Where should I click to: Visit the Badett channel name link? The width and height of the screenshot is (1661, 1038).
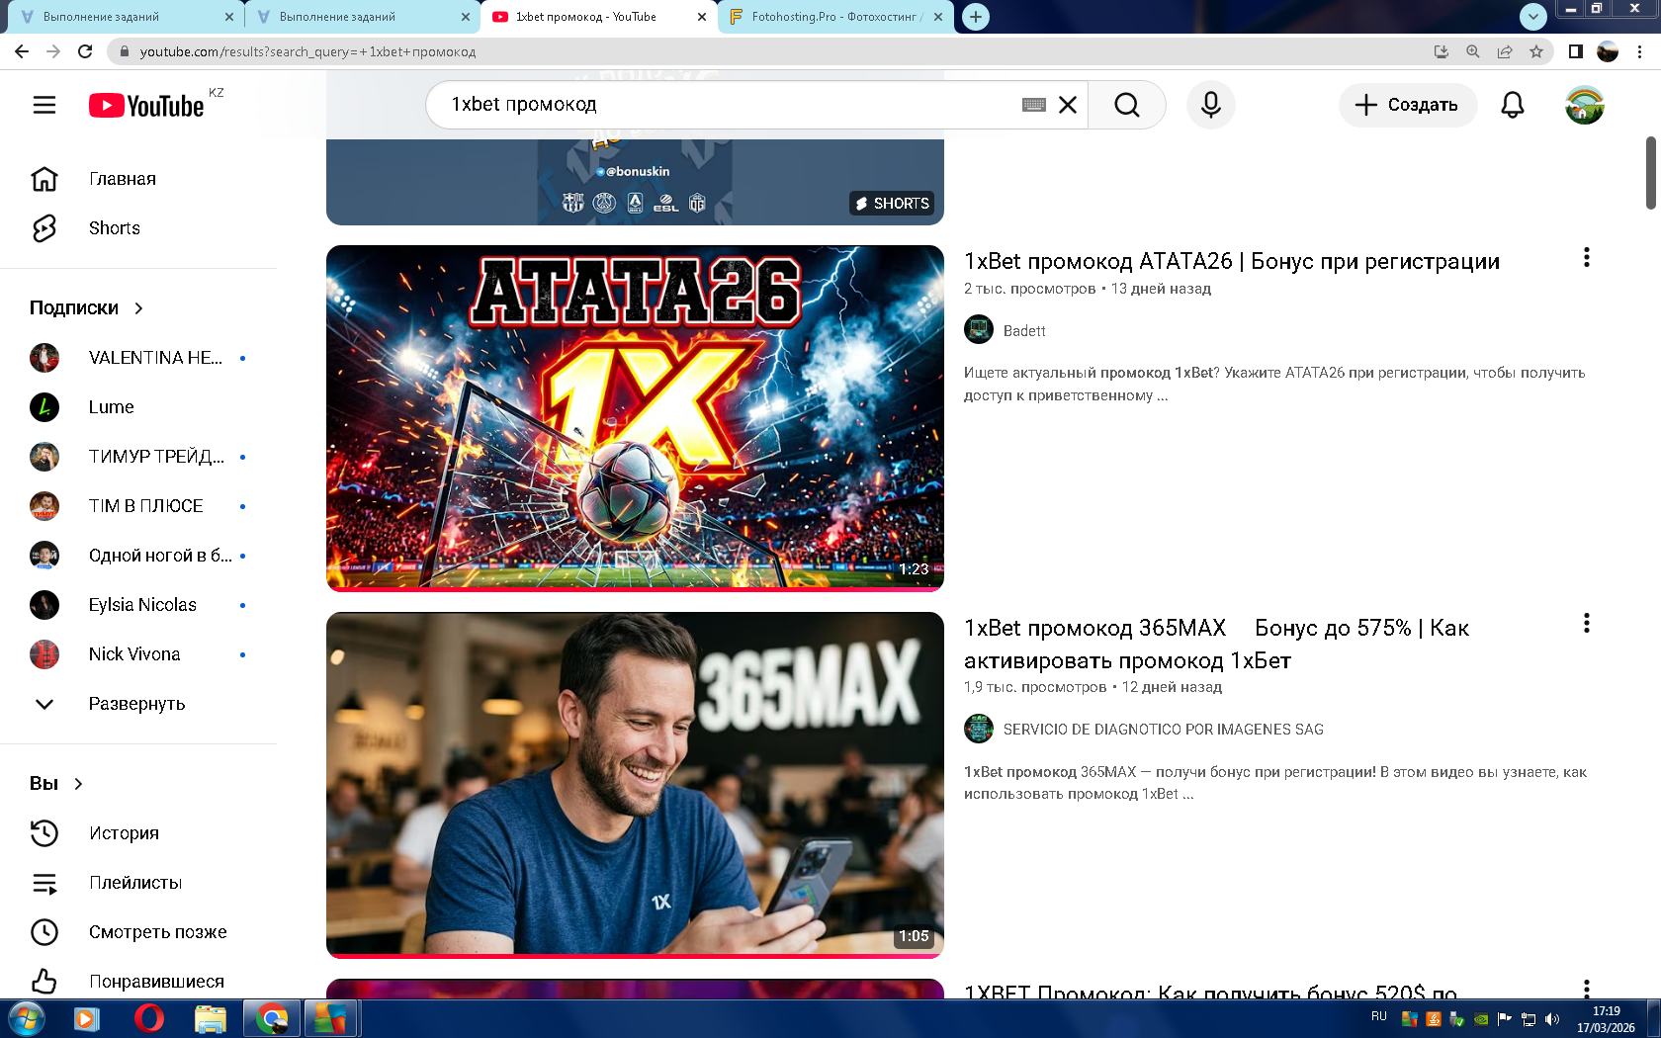(x=1024, y=331)
